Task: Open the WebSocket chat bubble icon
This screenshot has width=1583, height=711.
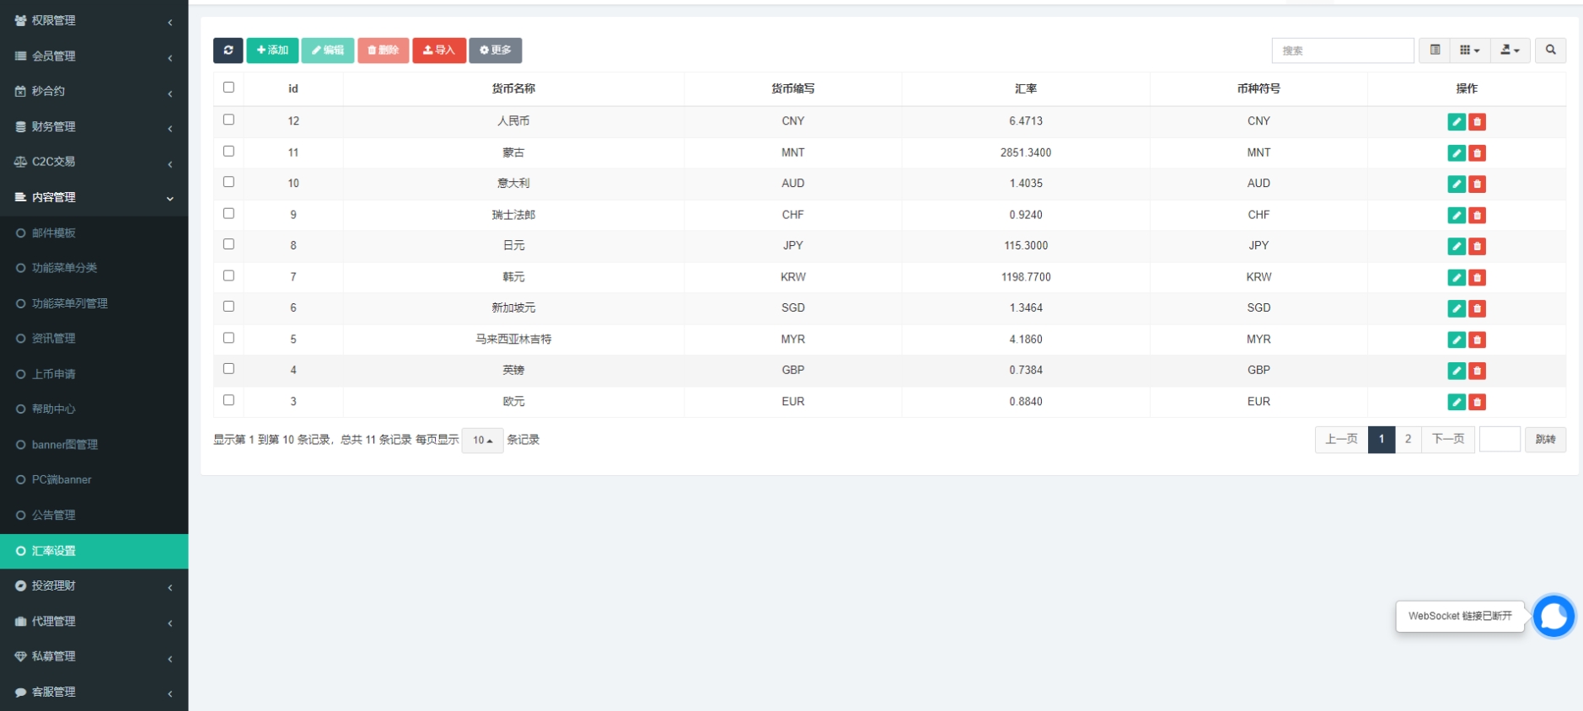Action: pyautogui.click(x=1553, y=617)
